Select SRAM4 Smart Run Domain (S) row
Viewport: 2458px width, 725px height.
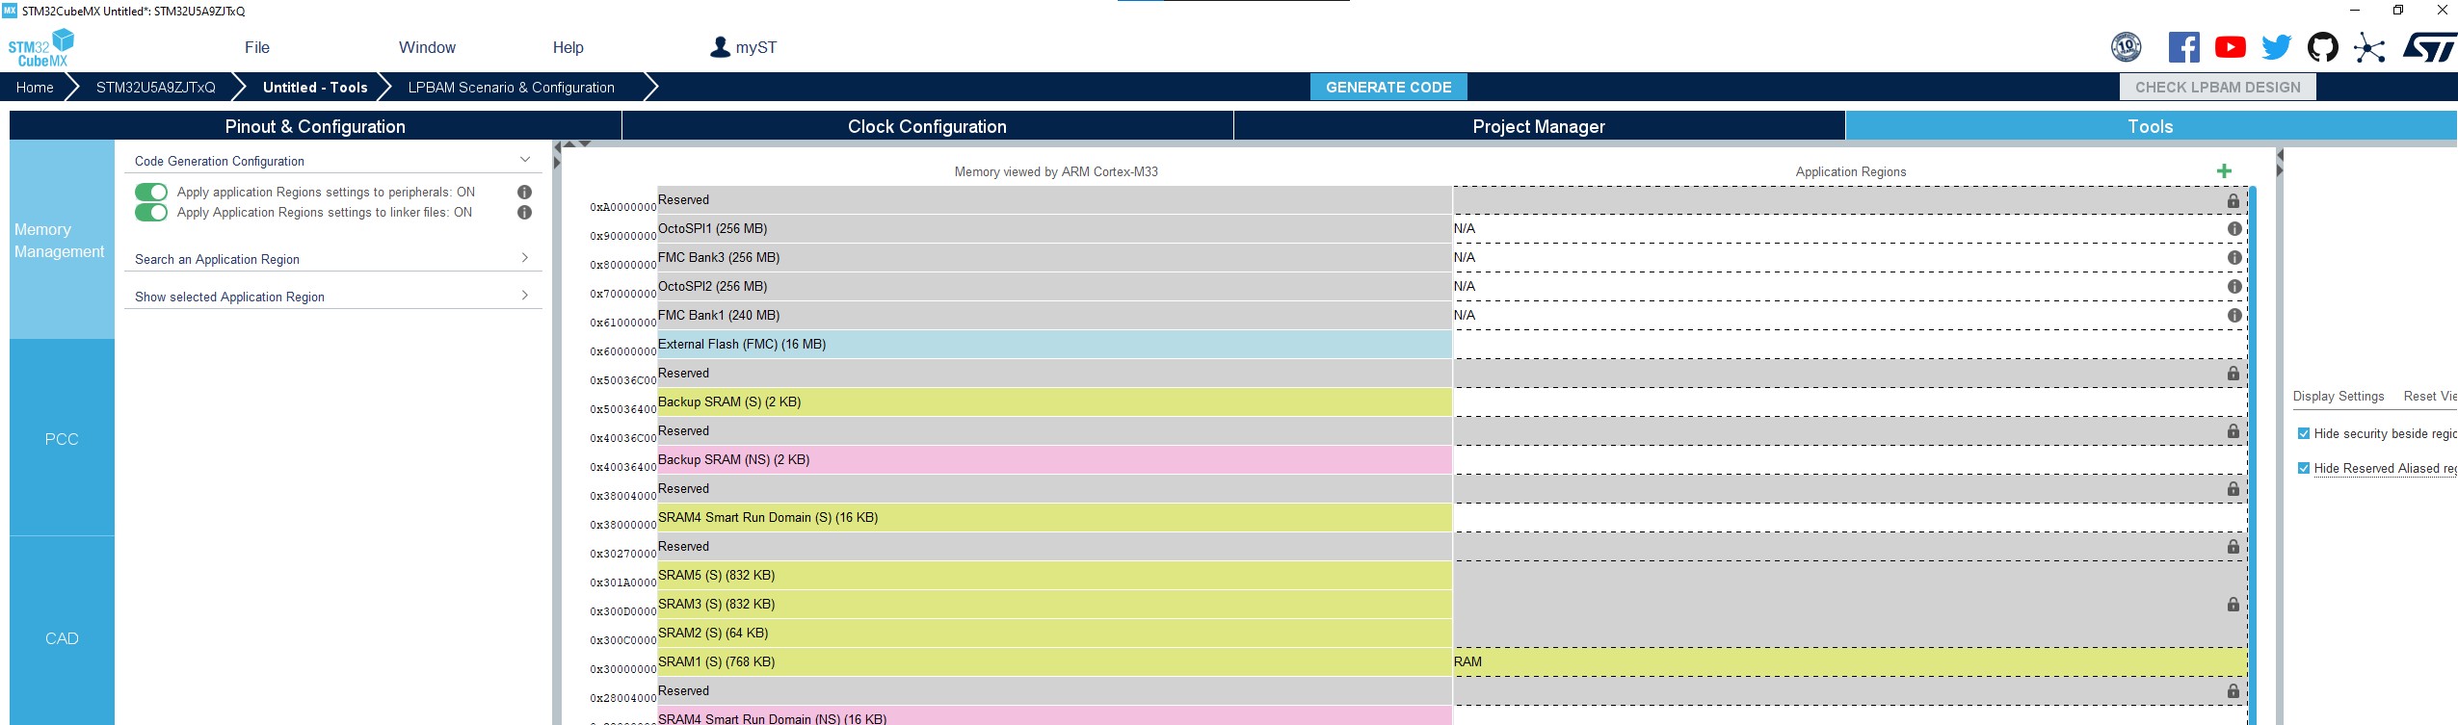(x=1054, y=517)
